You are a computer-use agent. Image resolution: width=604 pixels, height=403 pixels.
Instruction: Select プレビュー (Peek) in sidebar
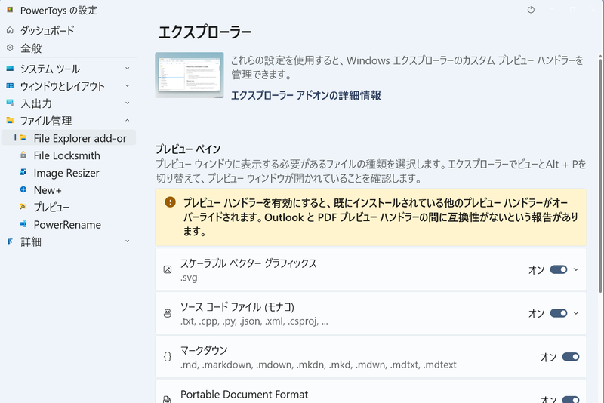69,207
